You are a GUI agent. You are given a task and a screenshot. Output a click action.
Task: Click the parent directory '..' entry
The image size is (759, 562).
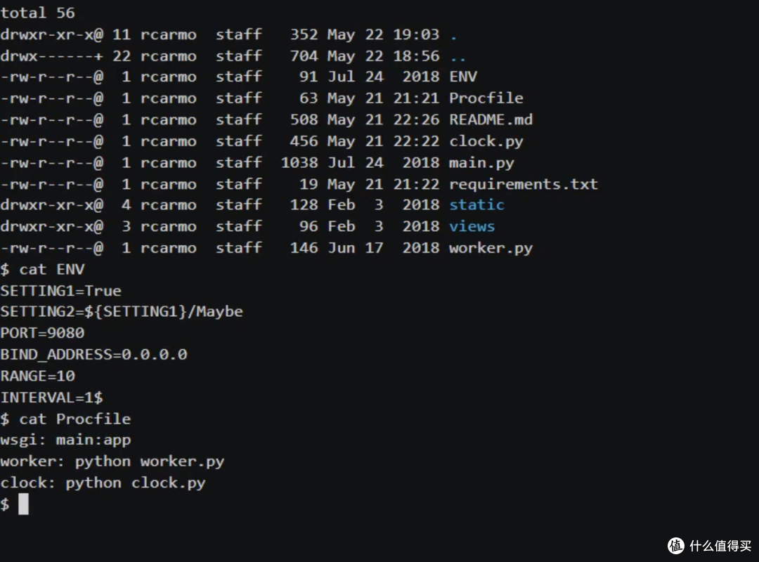tap(458, 56)
